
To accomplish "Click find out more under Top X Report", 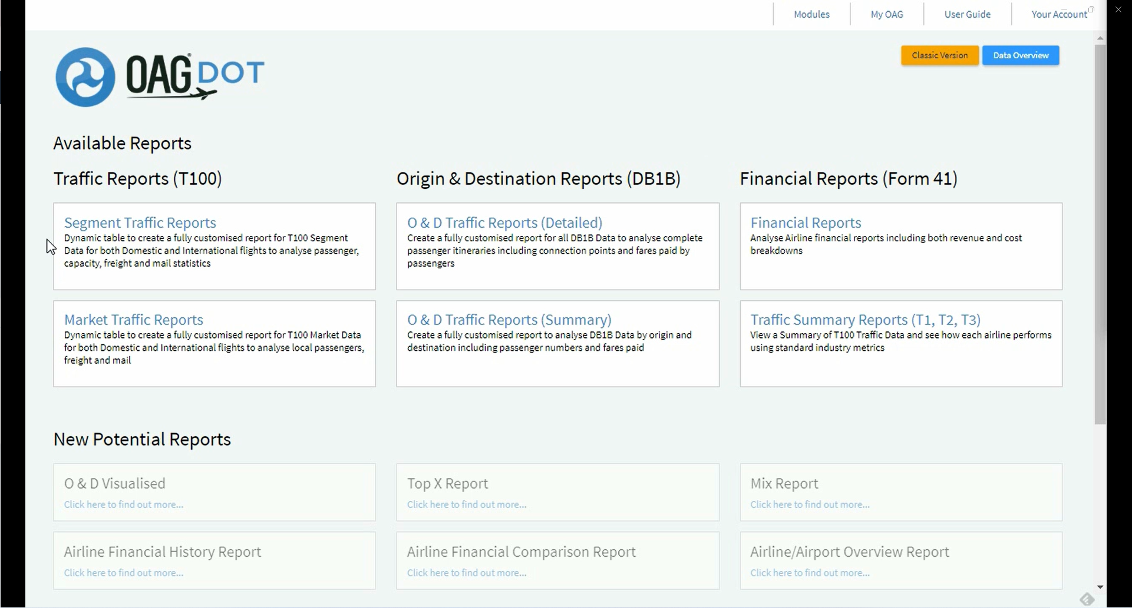I will [467, 504].
